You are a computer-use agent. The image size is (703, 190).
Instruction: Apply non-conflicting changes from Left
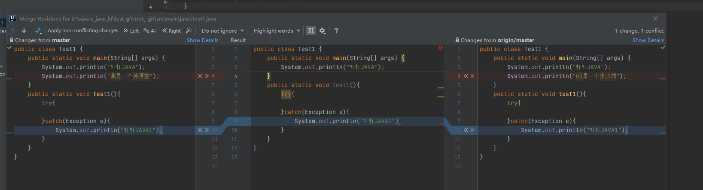tap(131, 30)
